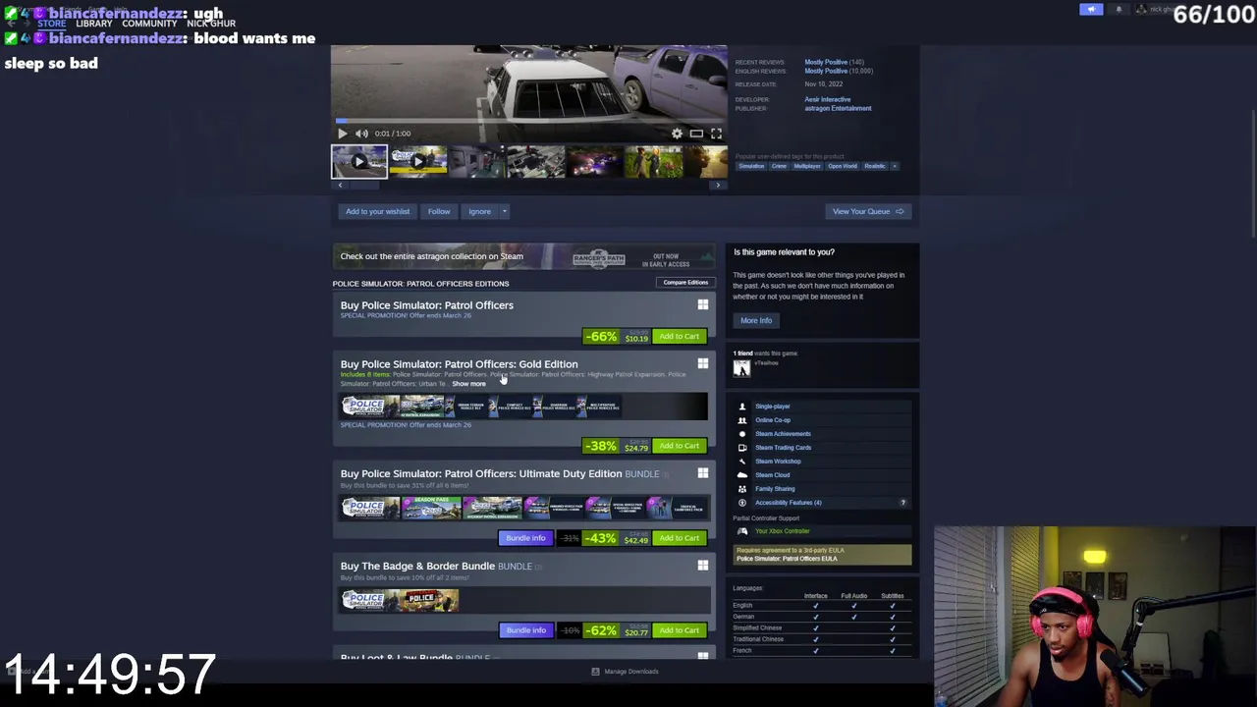
Task: Click Windows icon on Patrol Officers base purchase
Action: pos(703,305)
